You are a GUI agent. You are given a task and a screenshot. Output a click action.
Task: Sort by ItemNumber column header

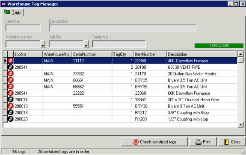pyautogui.click(x=151, y=54)
